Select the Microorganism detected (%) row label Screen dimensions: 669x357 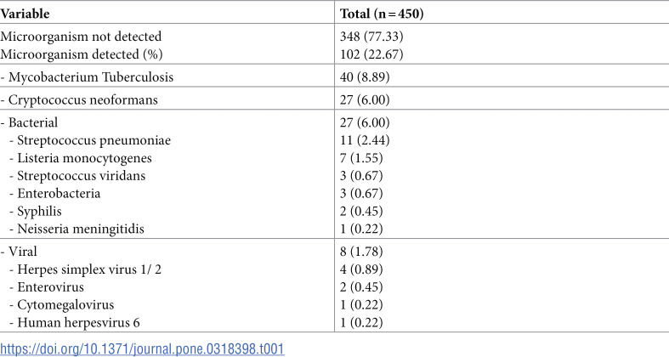coord(81,54)
